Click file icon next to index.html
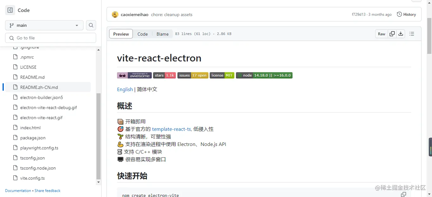 15,127
